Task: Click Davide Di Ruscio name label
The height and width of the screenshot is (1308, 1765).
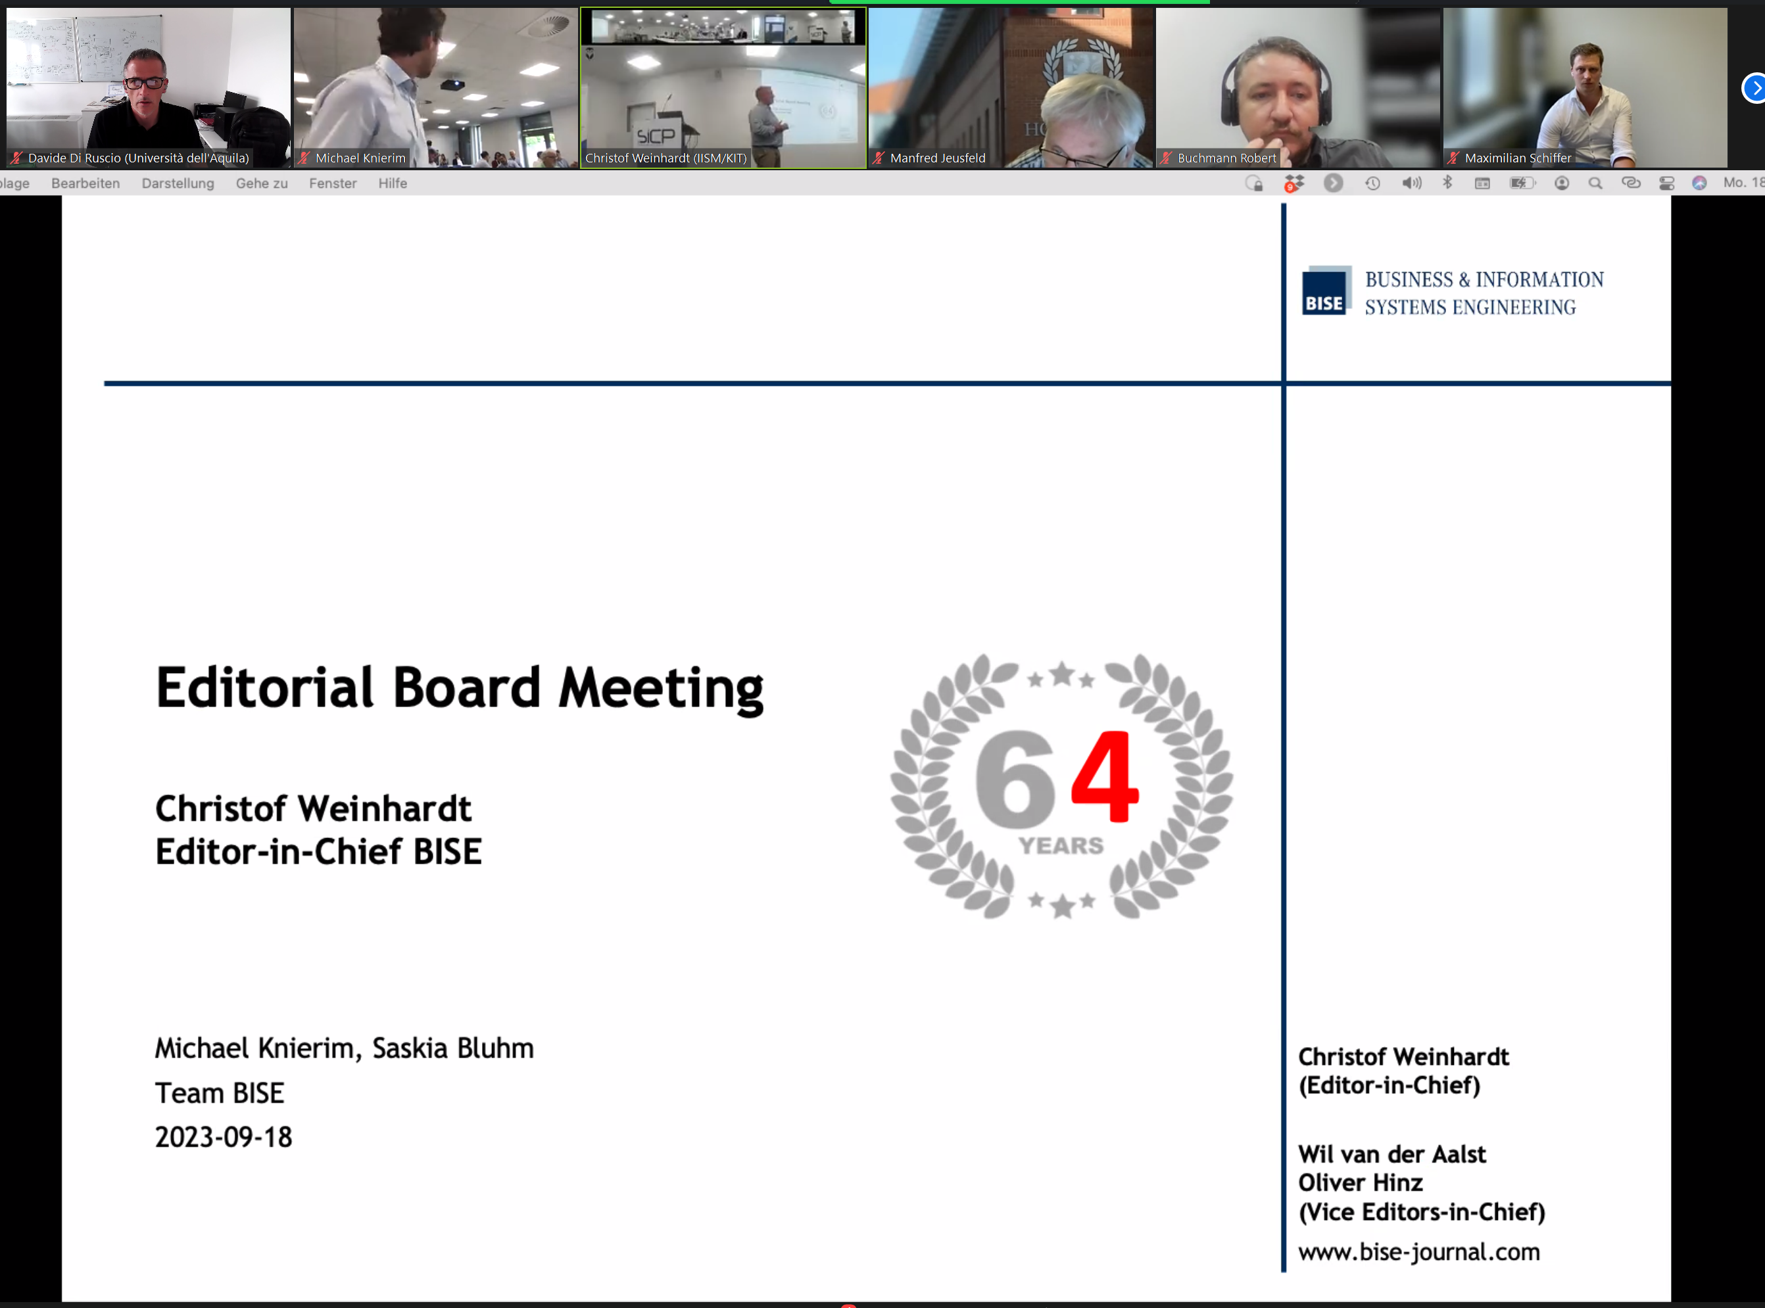Action: 139,158
